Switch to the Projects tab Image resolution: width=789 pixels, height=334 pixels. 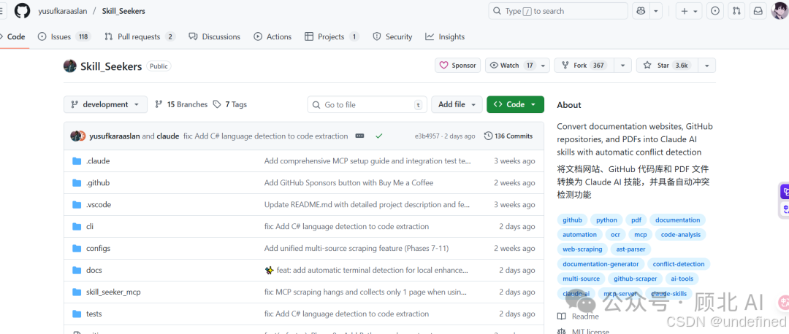click(332, 36)
